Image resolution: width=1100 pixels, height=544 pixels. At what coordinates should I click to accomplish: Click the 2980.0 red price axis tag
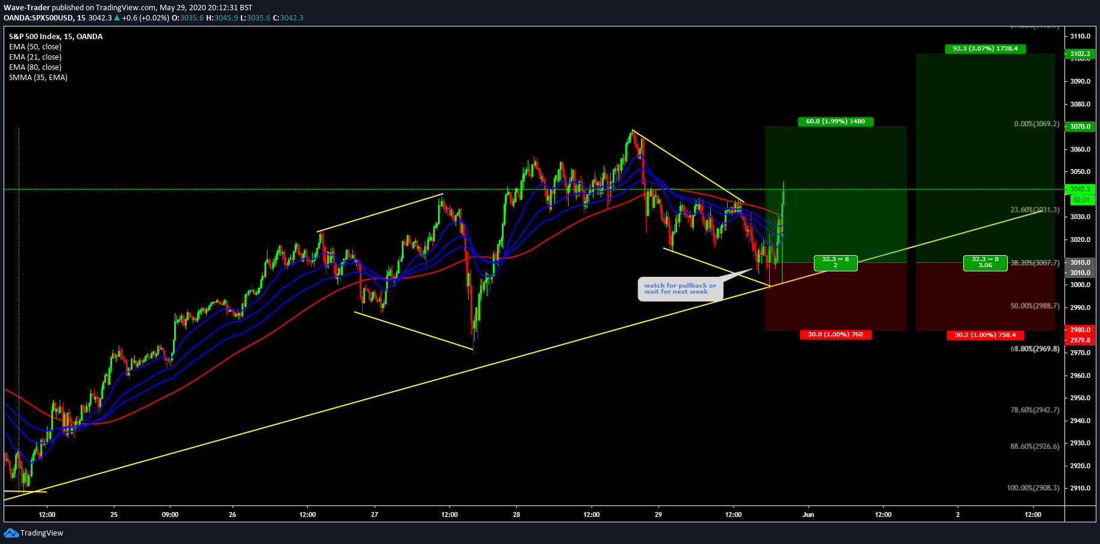point(1080,330)
